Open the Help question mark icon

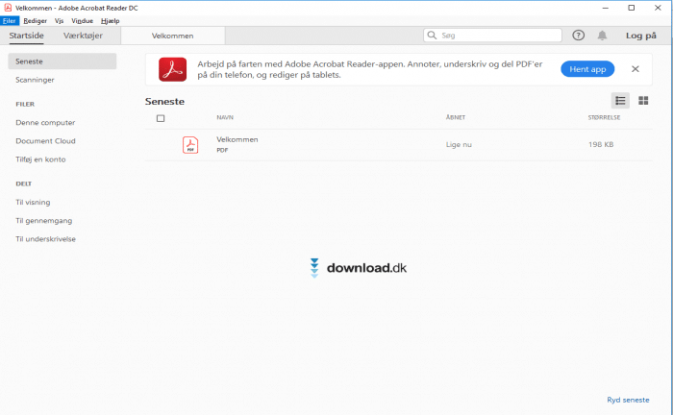pos(578,36)
